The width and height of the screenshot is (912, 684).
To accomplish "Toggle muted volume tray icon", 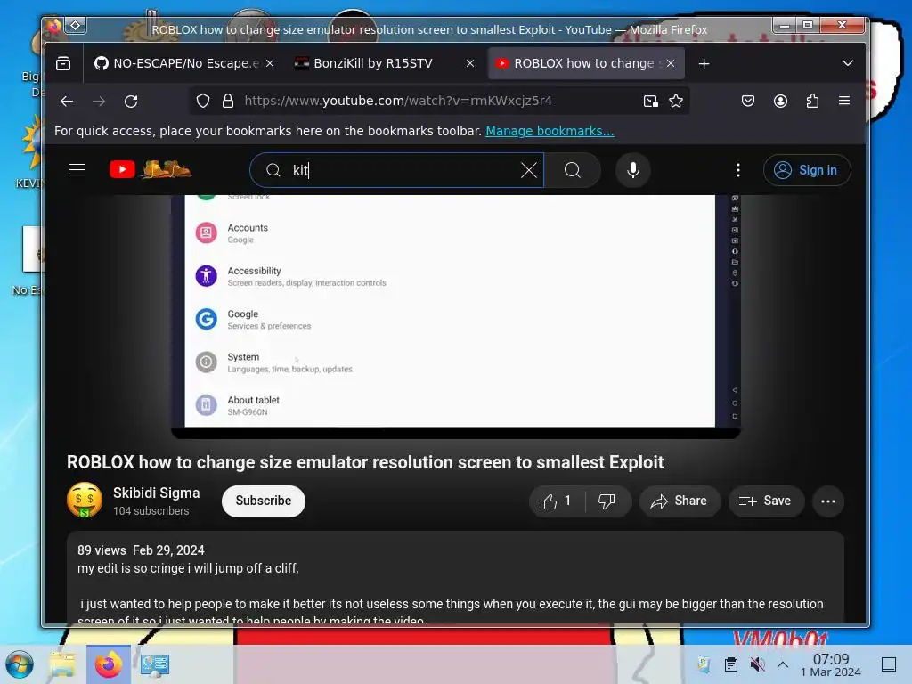I will coord(757,664).
